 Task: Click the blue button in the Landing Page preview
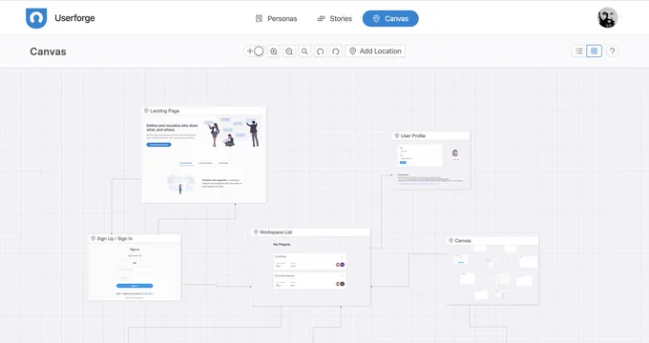pos(158,145)
